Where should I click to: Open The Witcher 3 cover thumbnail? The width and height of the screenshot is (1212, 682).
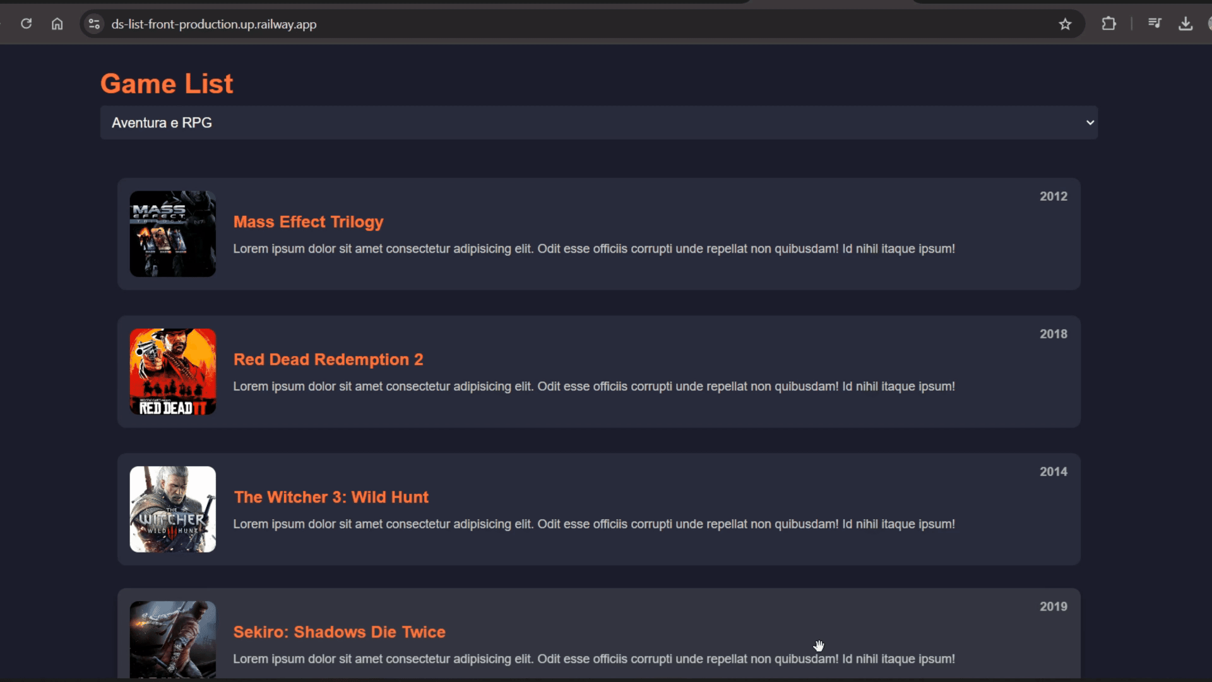pos(173,509)
